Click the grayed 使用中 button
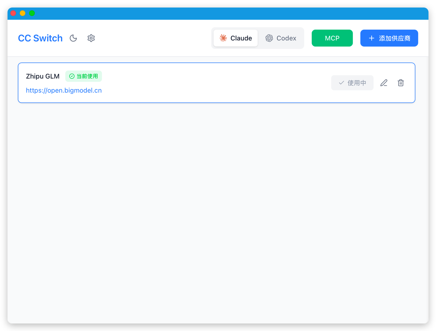Viewport: 436px width, 331px height. pyautogui.click(x=352, y=83)
